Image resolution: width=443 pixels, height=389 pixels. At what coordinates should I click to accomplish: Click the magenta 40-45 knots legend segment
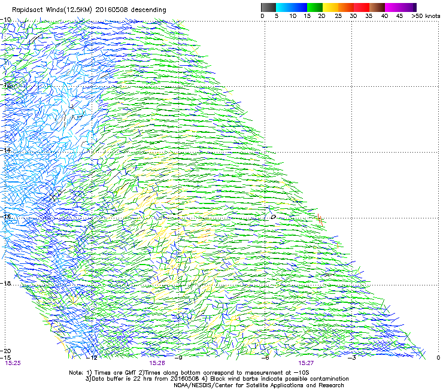(x=393, y=7)
